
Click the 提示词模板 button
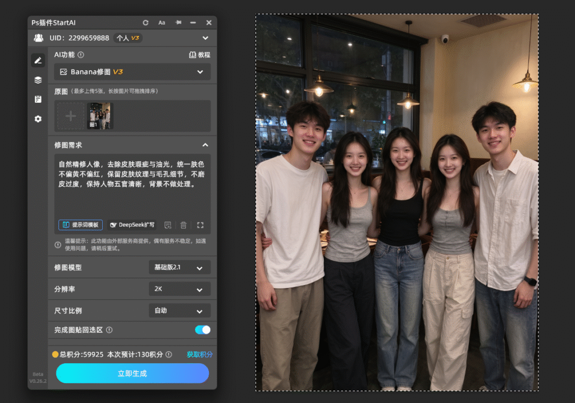point(81,225)
